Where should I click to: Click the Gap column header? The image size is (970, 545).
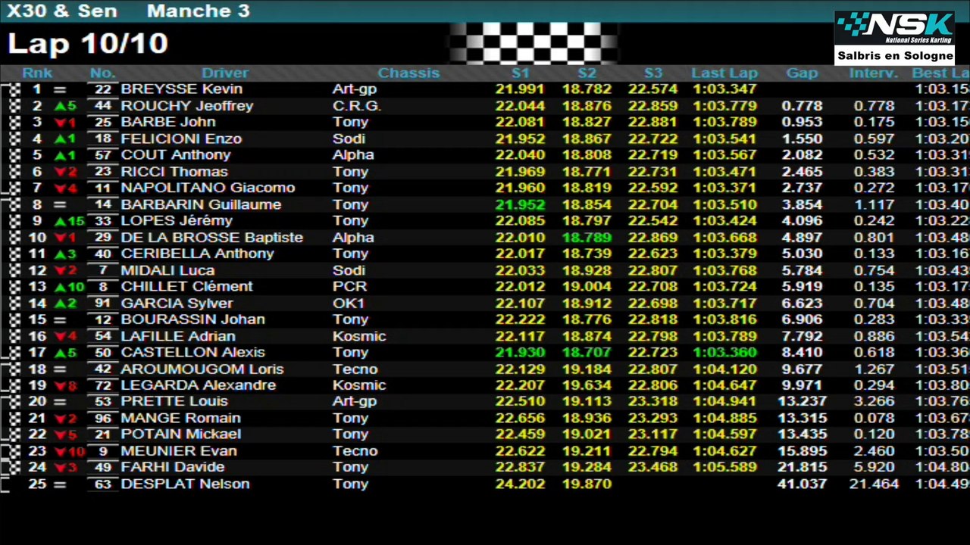pyautogui.click(x=802, y=73)
